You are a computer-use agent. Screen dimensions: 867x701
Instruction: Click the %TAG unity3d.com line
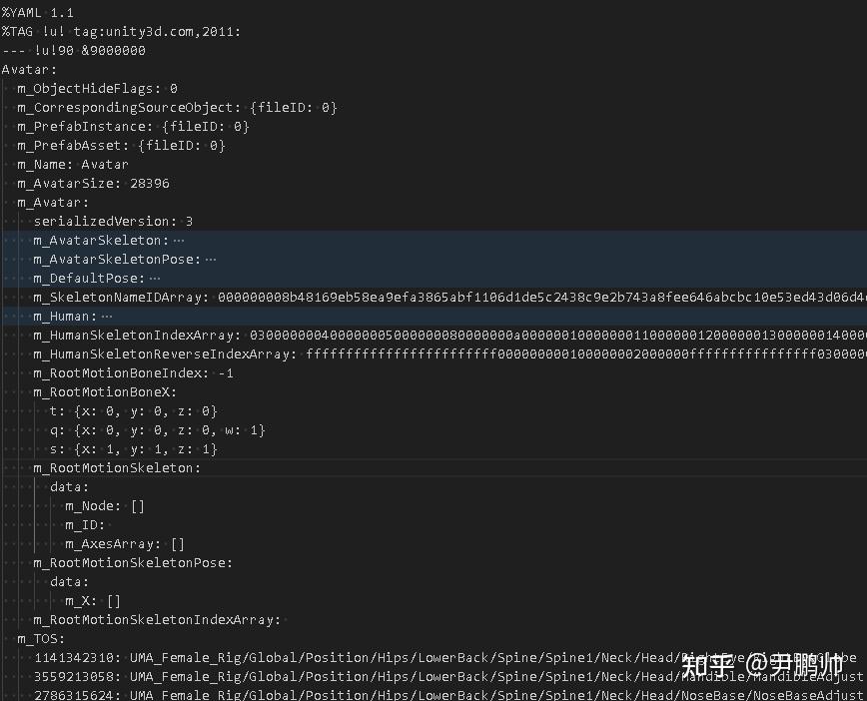click(120, 32)
